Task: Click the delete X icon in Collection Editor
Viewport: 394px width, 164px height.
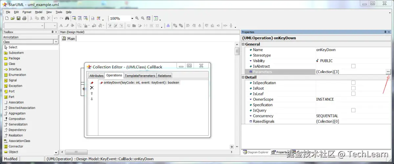Action: pyautogui.click(x=92, y=88)
